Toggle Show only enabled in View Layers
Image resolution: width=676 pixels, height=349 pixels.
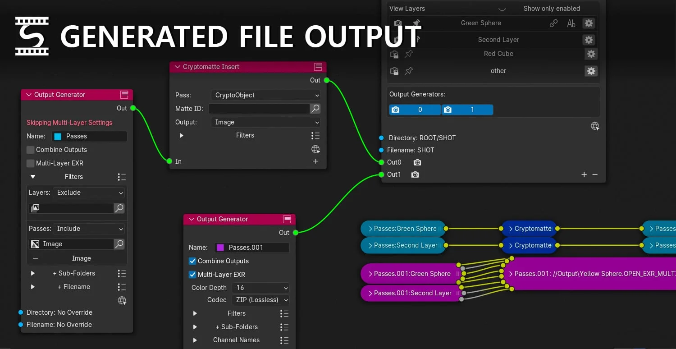552,8
